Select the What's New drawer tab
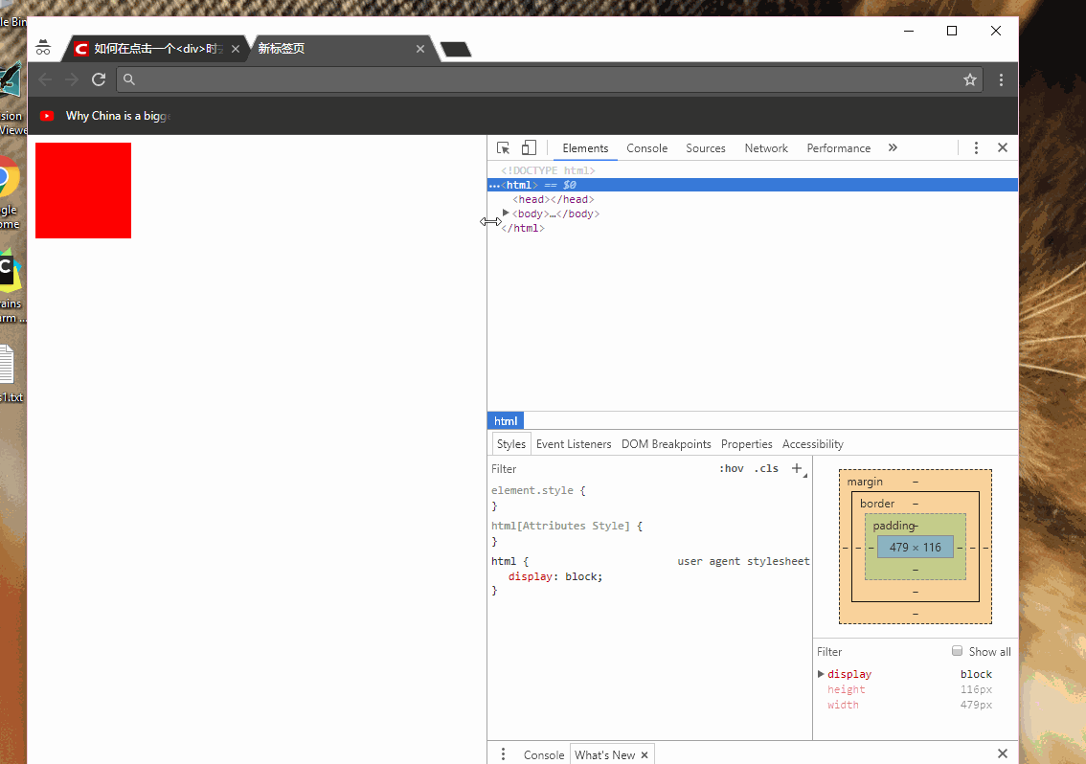1086x764 pixels. tap(604, 755)
